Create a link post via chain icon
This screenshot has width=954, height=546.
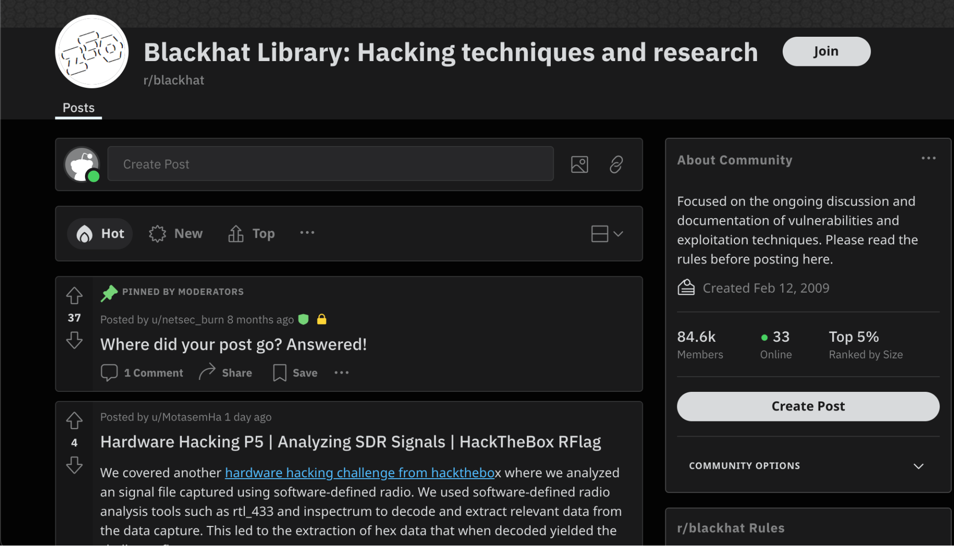point(616,164)
